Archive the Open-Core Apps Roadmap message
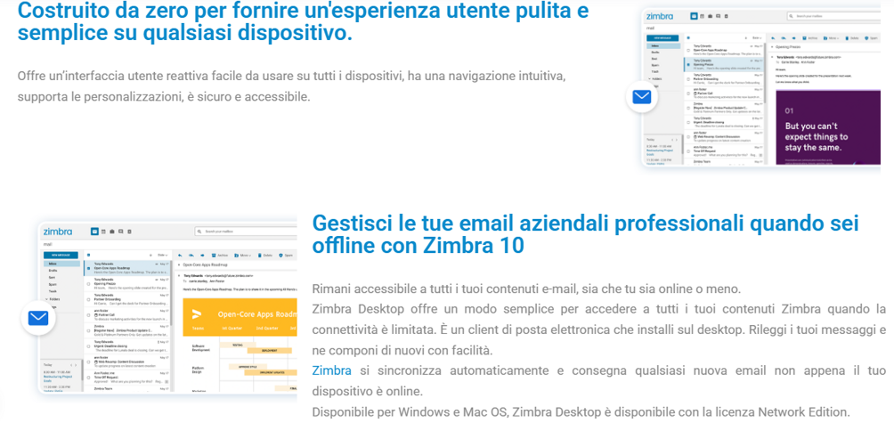 (x=220, y=256)
